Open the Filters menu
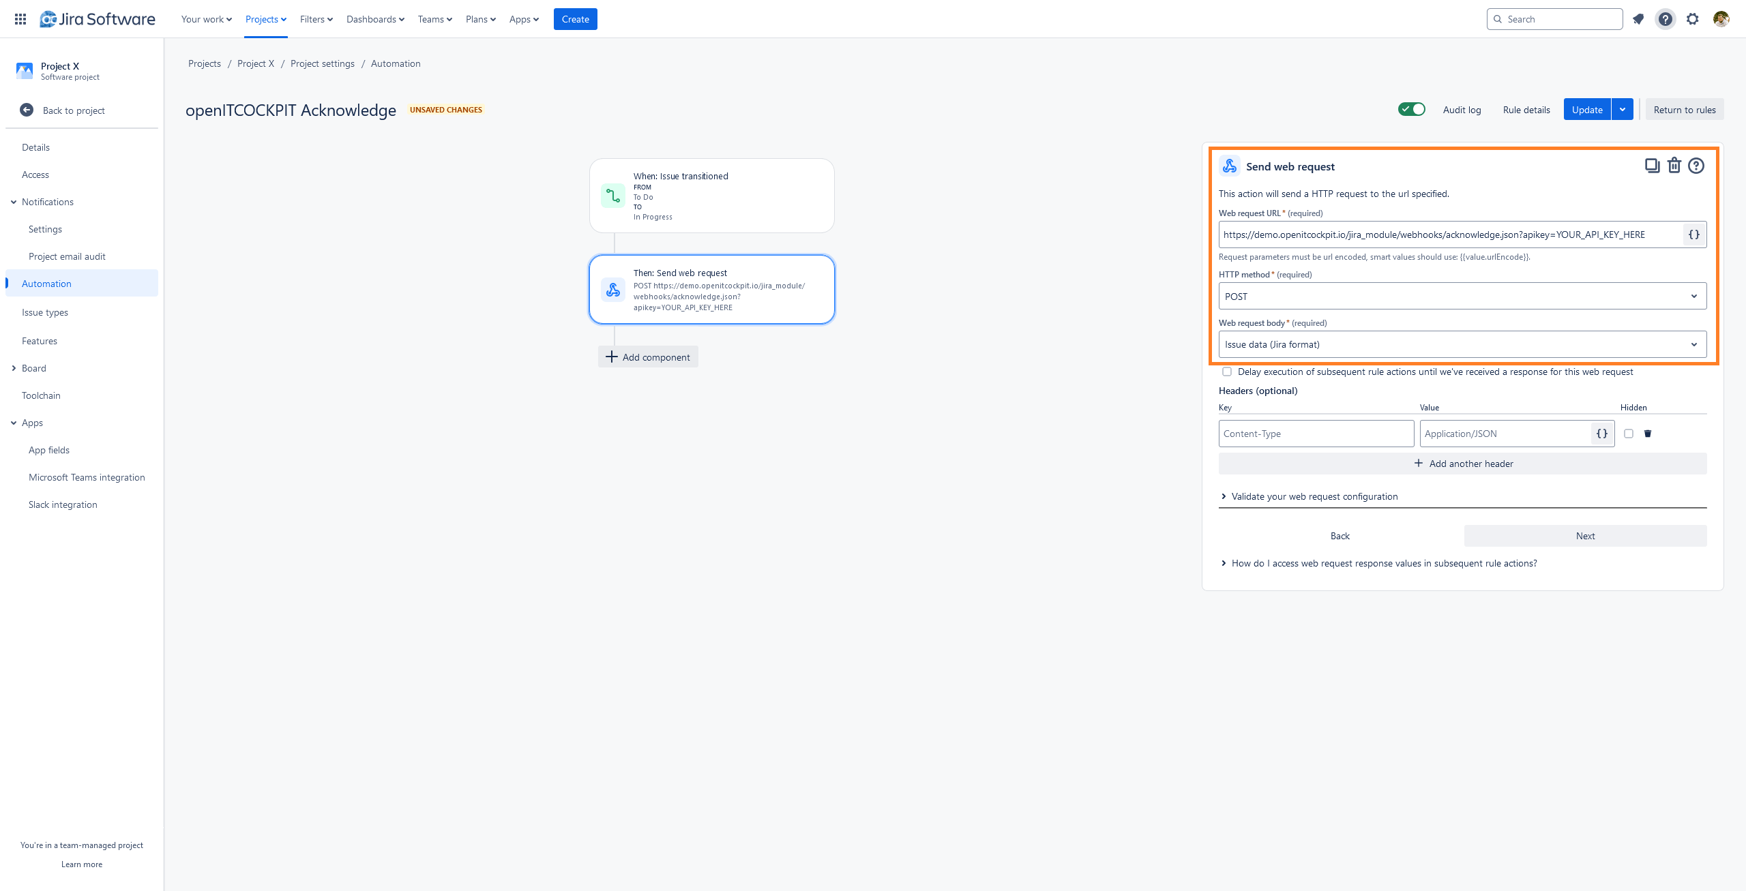 coord(316,19)
